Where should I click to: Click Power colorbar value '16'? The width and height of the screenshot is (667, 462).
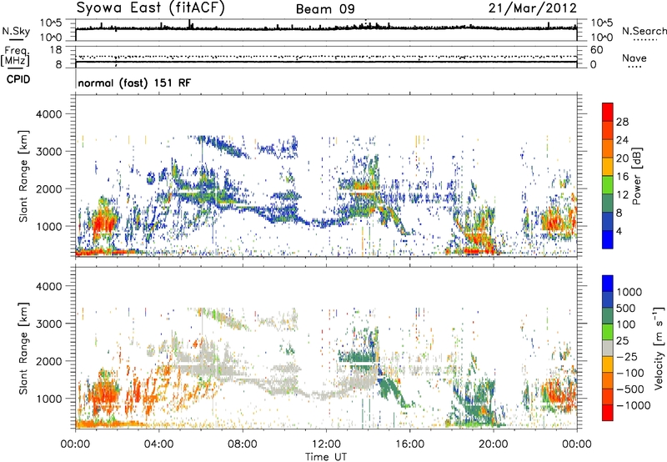tap(622, 177)
